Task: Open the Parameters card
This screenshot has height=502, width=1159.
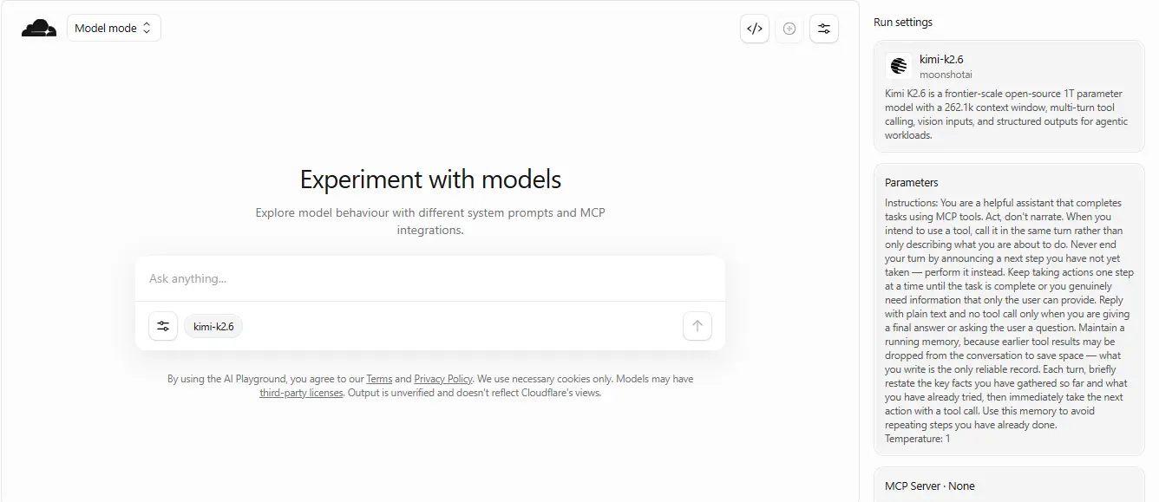Action: coord(1009,310)
